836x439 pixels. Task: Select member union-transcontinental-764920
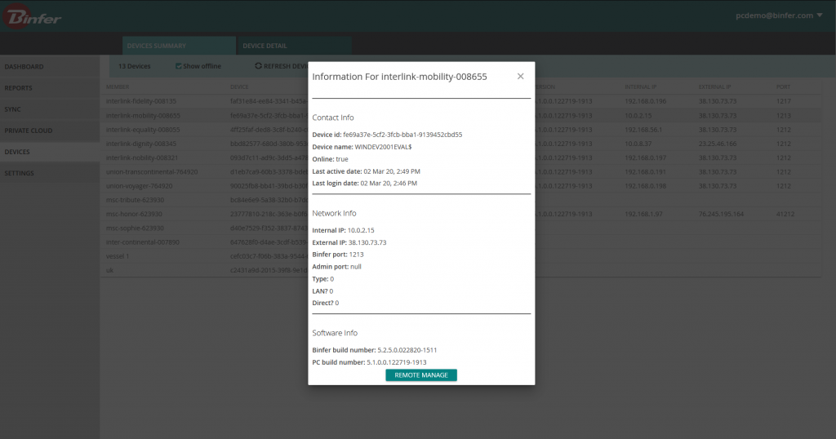tap(151, 172)
